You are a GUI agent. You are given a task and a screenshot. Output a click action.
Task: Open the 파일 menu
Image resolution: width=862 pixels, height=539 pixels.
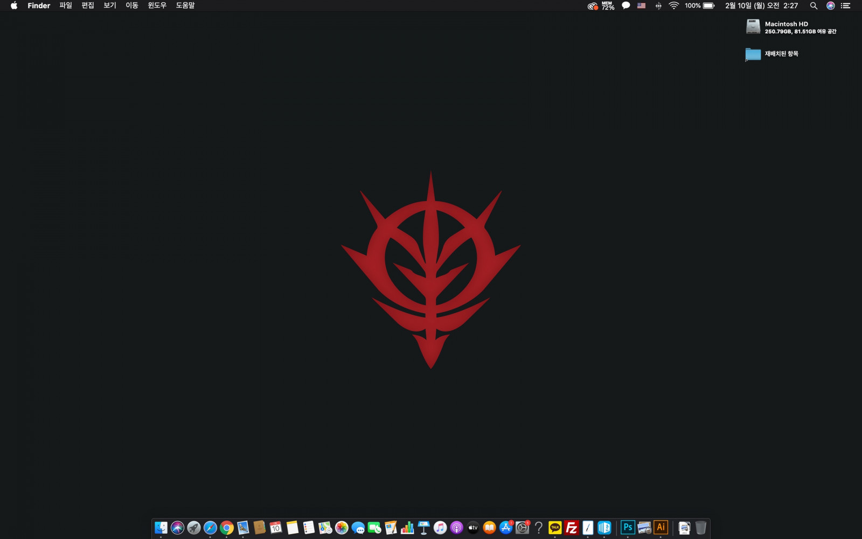coord(66,5)
